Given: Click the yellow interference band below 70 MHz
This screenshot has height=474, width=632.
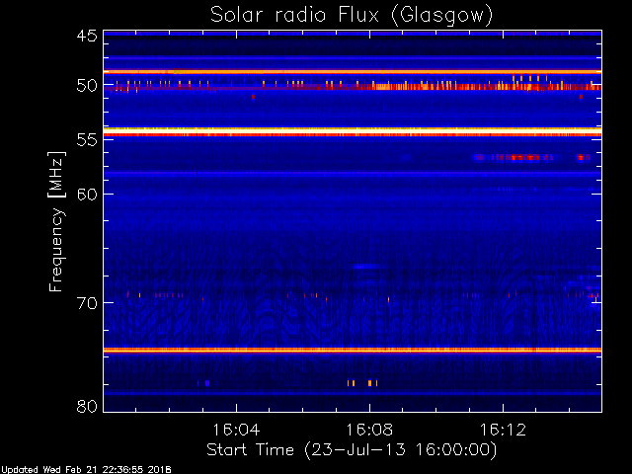Looking at the screenshot, I should coord(353,350).
